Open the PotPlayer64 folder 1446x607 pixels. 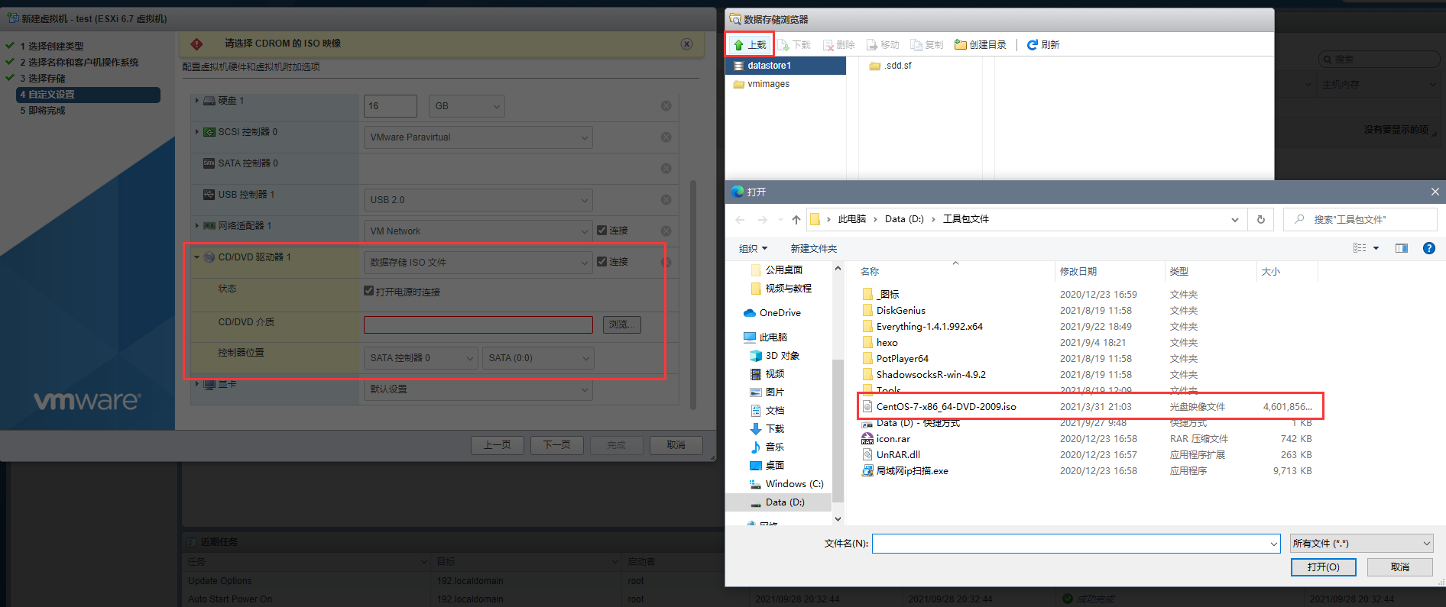pyautogui.click(x=902, y=359)
